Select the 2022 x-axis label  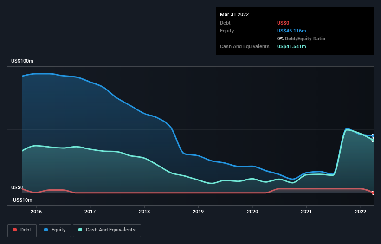361,212
